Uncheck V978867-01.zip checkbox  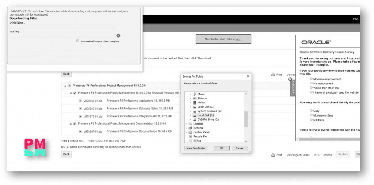[80, 131]
